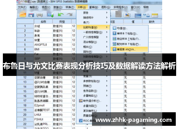The width and height of the screenshot is (179, 129).
Task: Click the icon beside 缺失值分析(Y)
Action: pos(81,101)
